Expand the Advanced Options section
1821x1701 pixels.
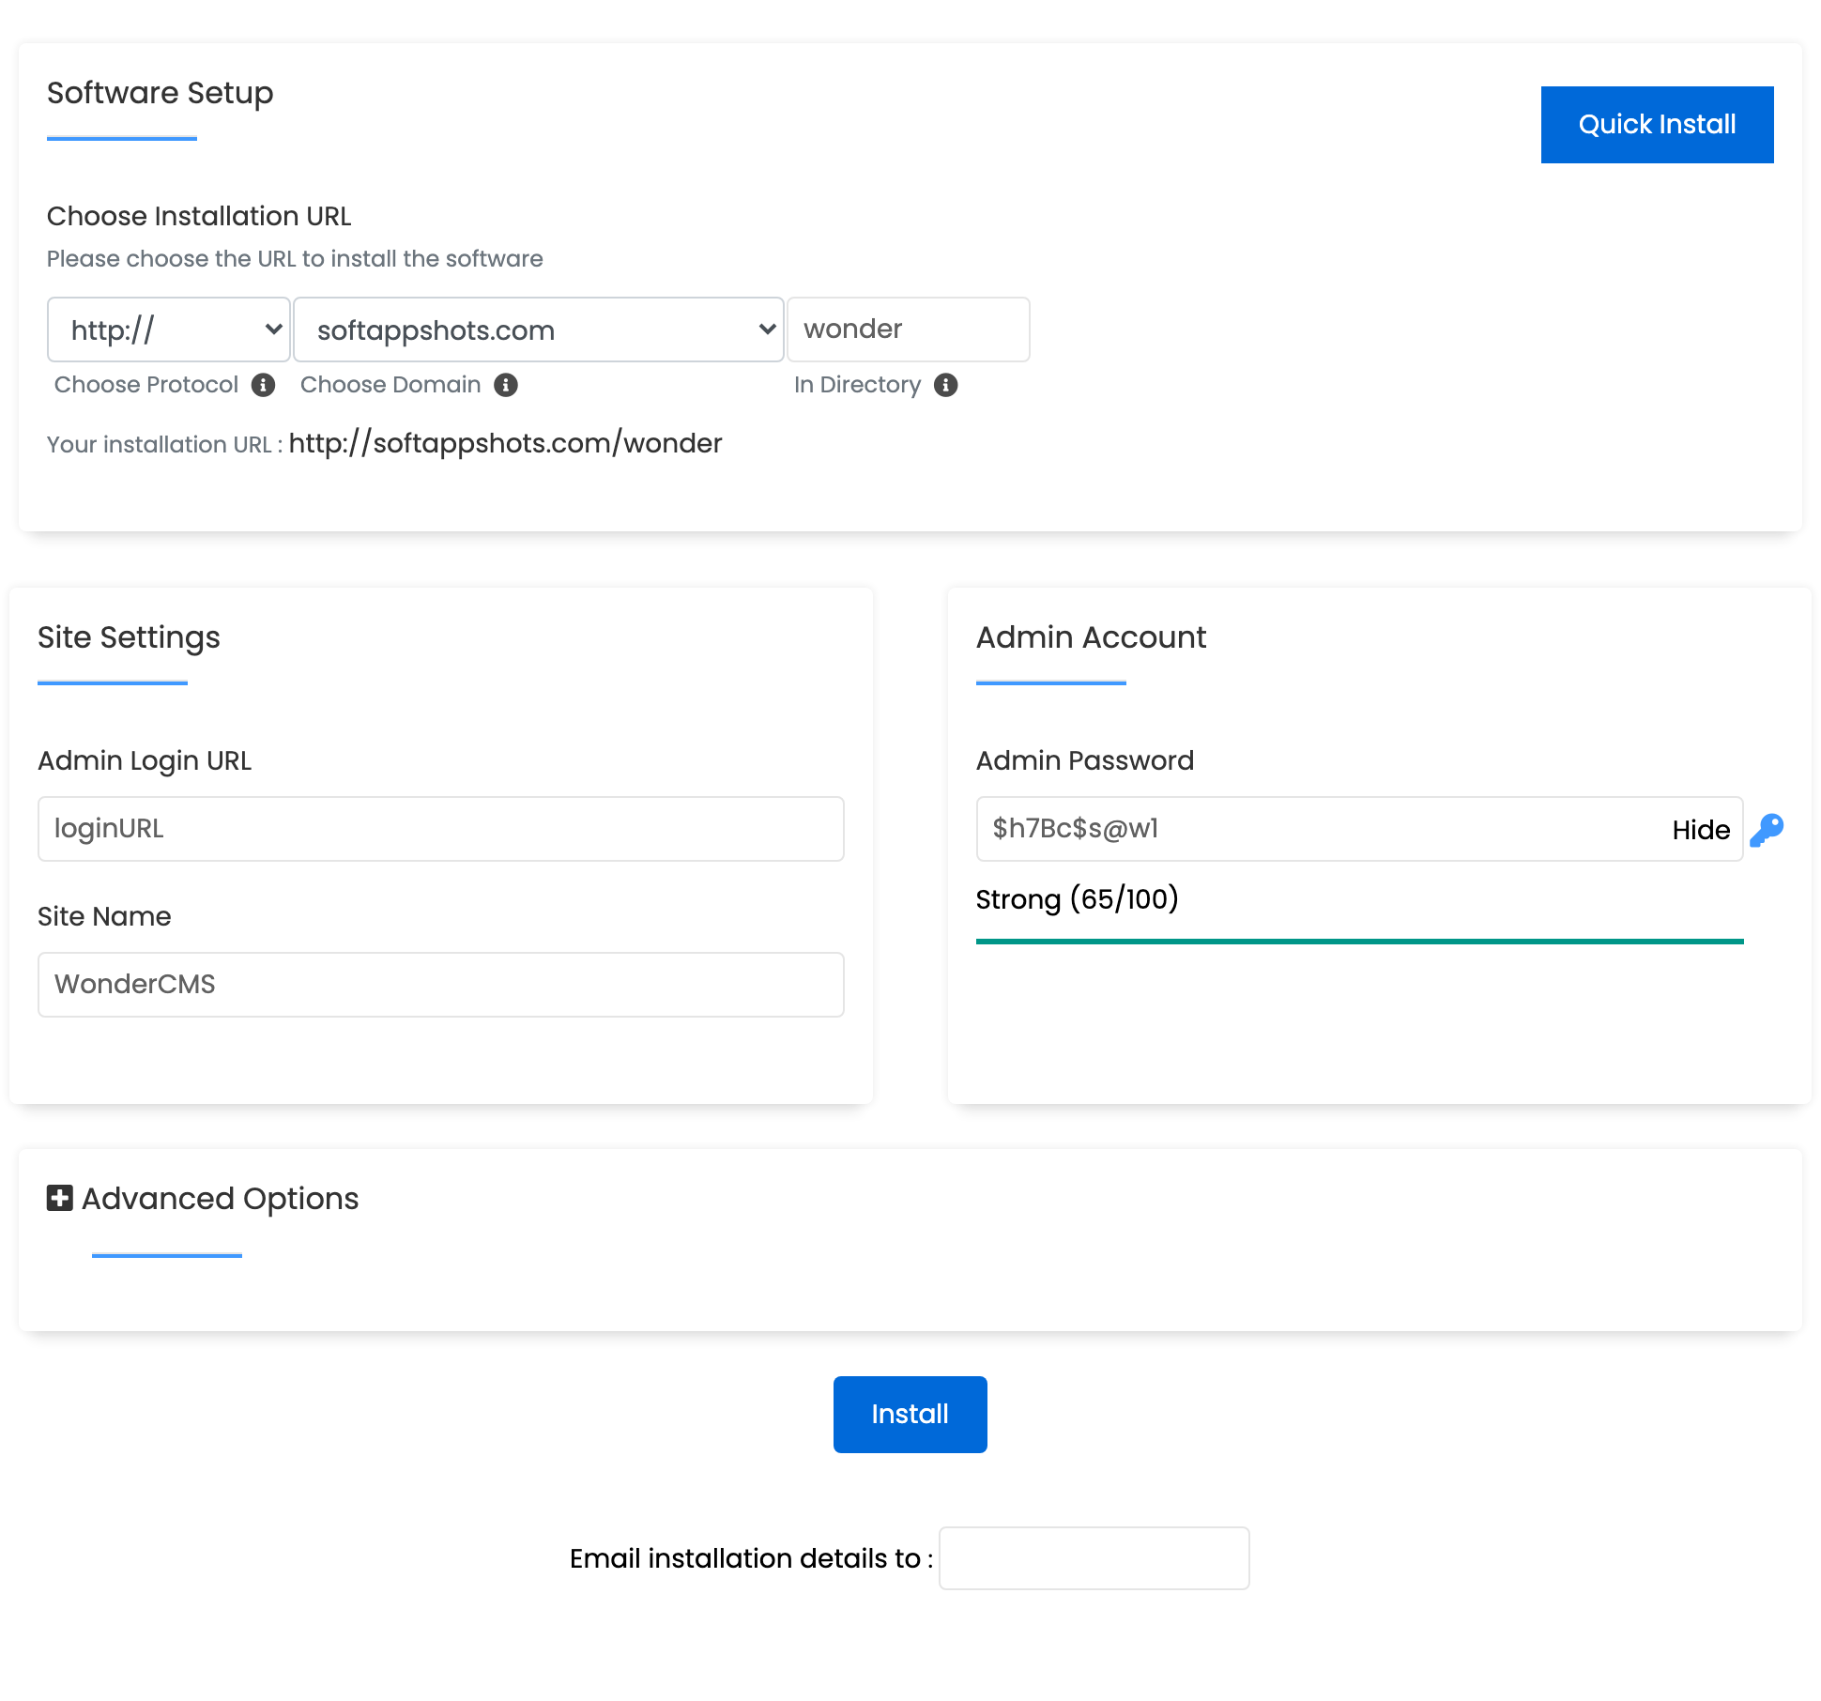(219, 1198)
